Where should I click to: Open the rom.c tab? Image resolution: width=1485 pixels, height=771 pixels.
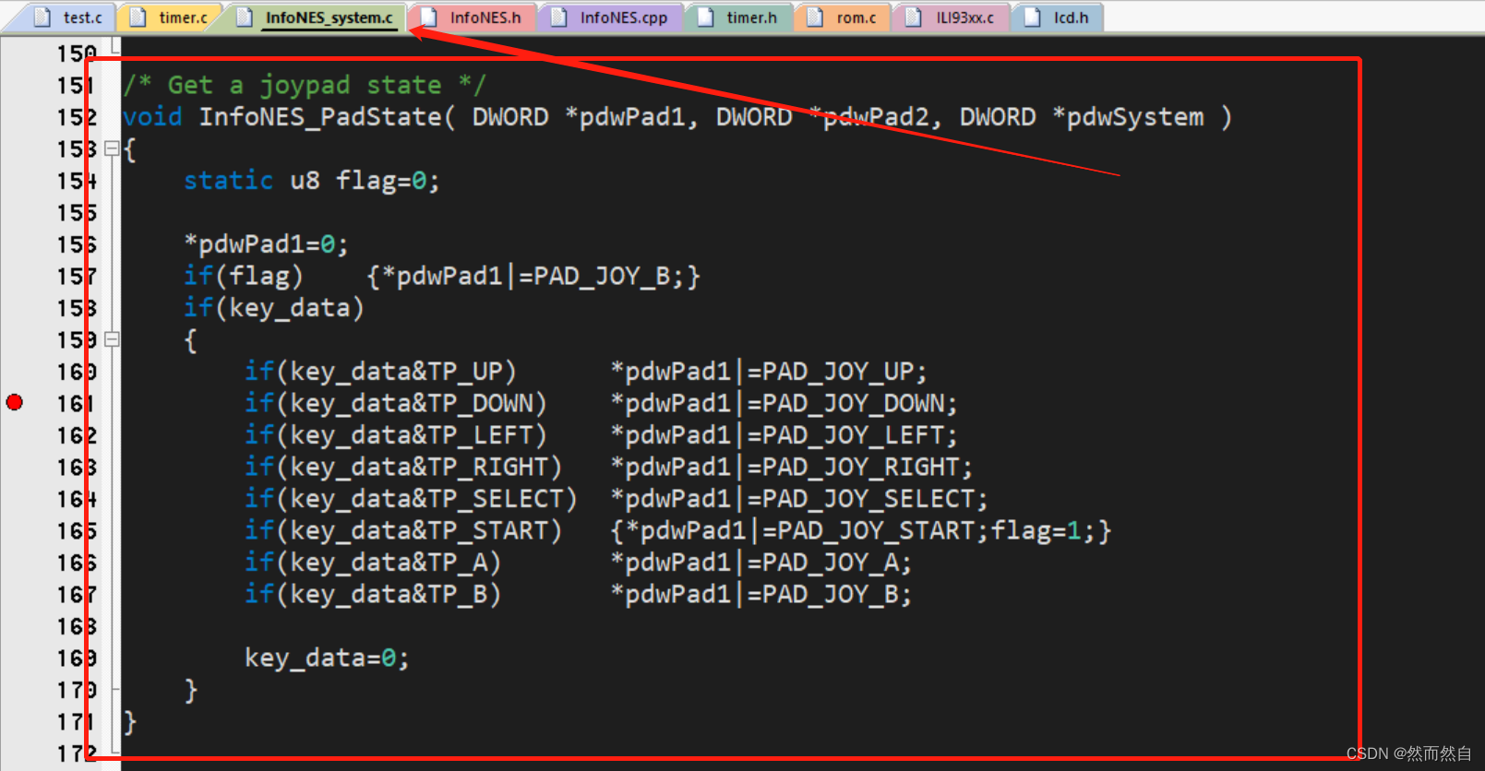[x=842, y=18]
